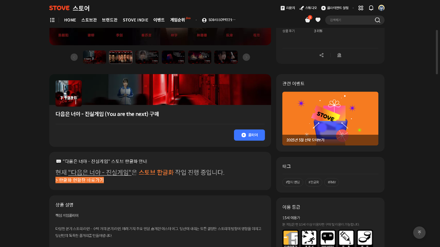
Task: Show previous screenshot thumbnails
Action: click(x=74, y=57)
